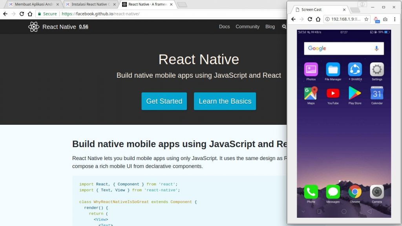This screenshot has height=226, width=402.
Task: Bookmark page with the star icon
Action: [x=366, y=19]
